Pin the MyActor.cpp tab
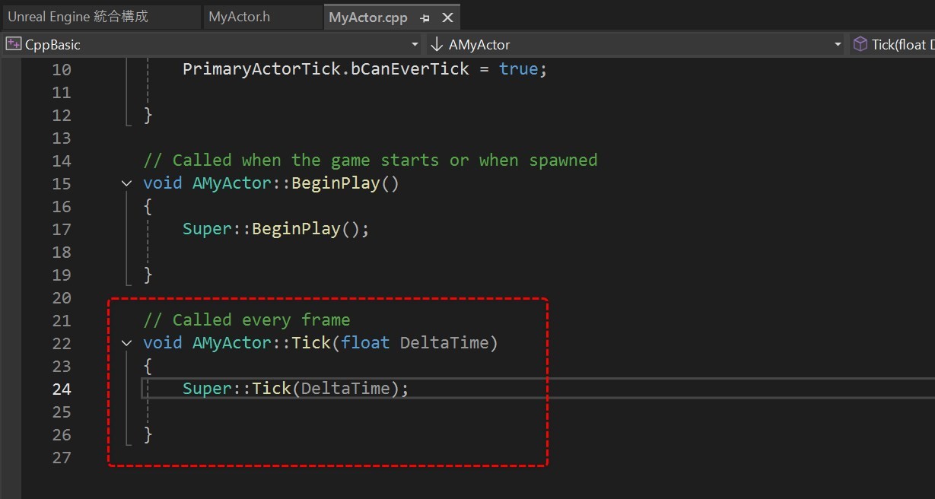The width and height of the screenshot is (935, 499). pos(425,16)
